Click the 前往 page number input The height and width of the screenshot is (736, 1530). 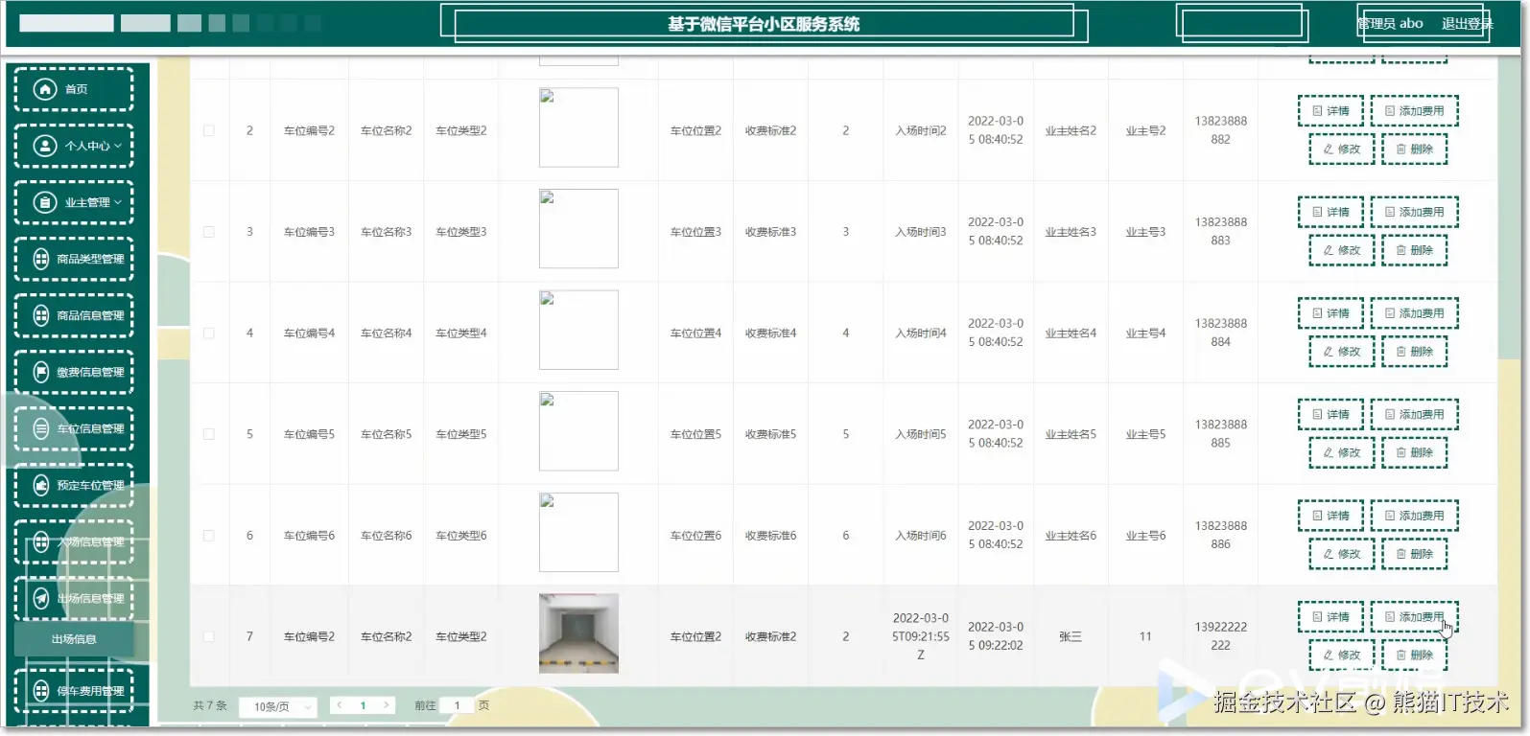(458, 705)
